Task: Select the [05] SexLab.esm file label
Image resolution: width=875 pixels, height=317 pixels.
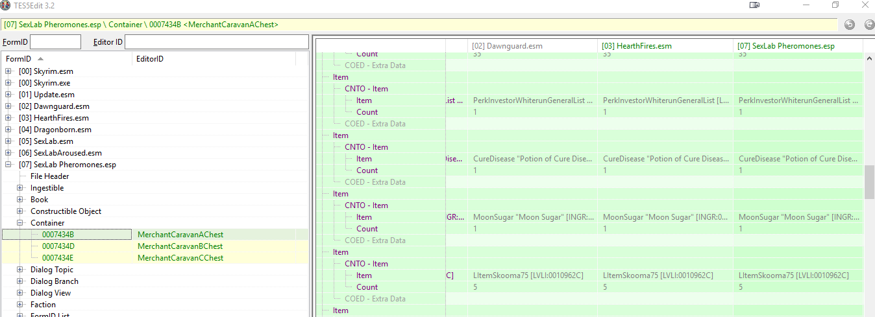Action: [46, 141]
